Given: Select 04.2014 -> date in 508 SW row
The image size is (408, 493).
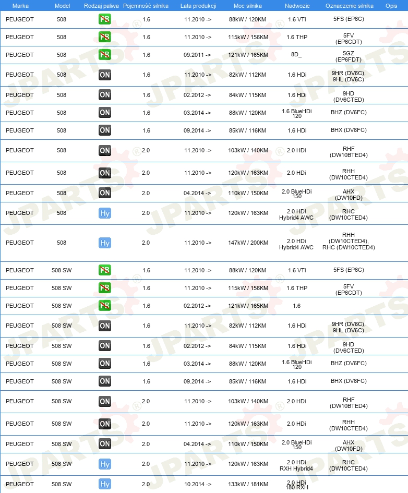Looking at the screenshot, I should (x=197, y=444).
